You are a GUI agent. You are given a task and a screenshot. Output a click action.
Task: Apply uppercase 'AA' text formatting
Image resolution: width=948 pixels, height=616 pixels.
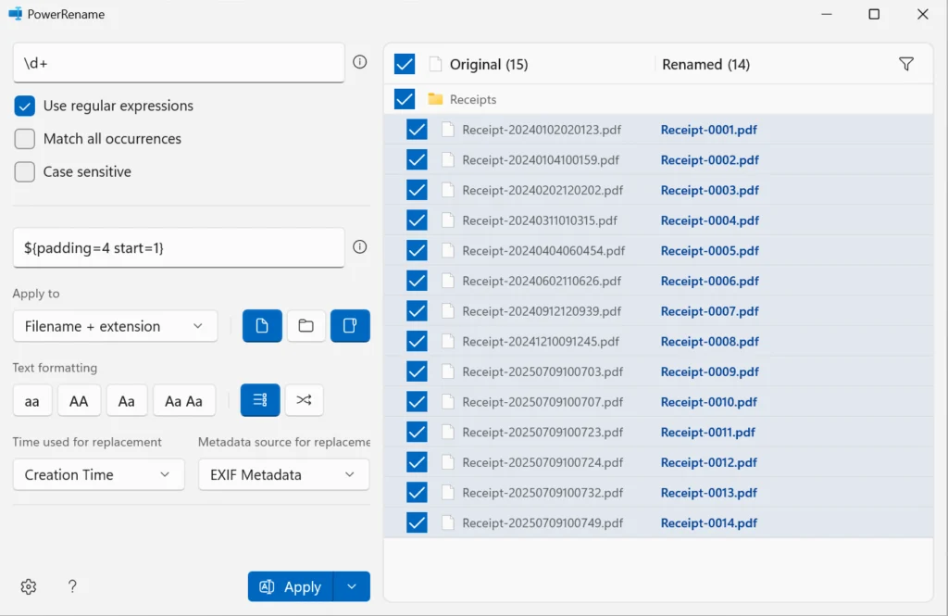click(79, 400)
